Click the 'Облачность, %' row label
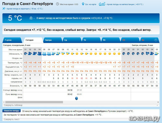 [16, 54]
